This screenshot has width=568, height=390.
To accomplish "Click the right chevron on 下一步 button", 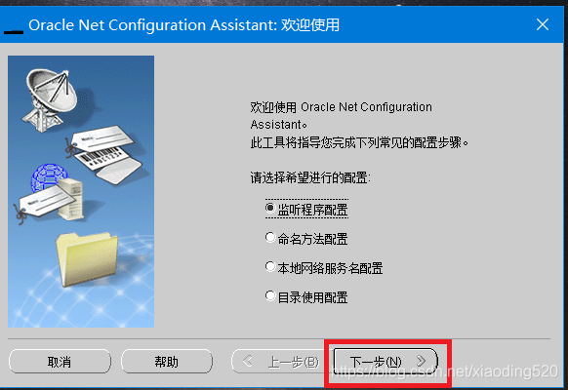I will point(421,361).
